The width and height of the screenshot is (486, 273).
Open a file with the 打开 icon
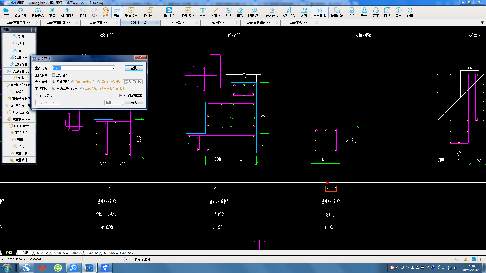[x=6, y=12]
